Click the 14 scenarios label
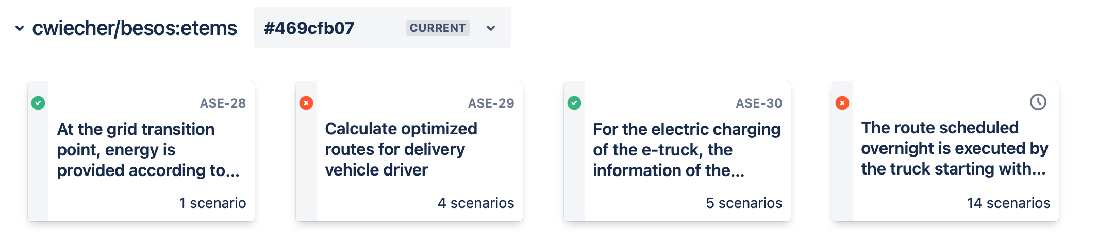Screen dimensions: 1097x243 (x=1008, y=203)
